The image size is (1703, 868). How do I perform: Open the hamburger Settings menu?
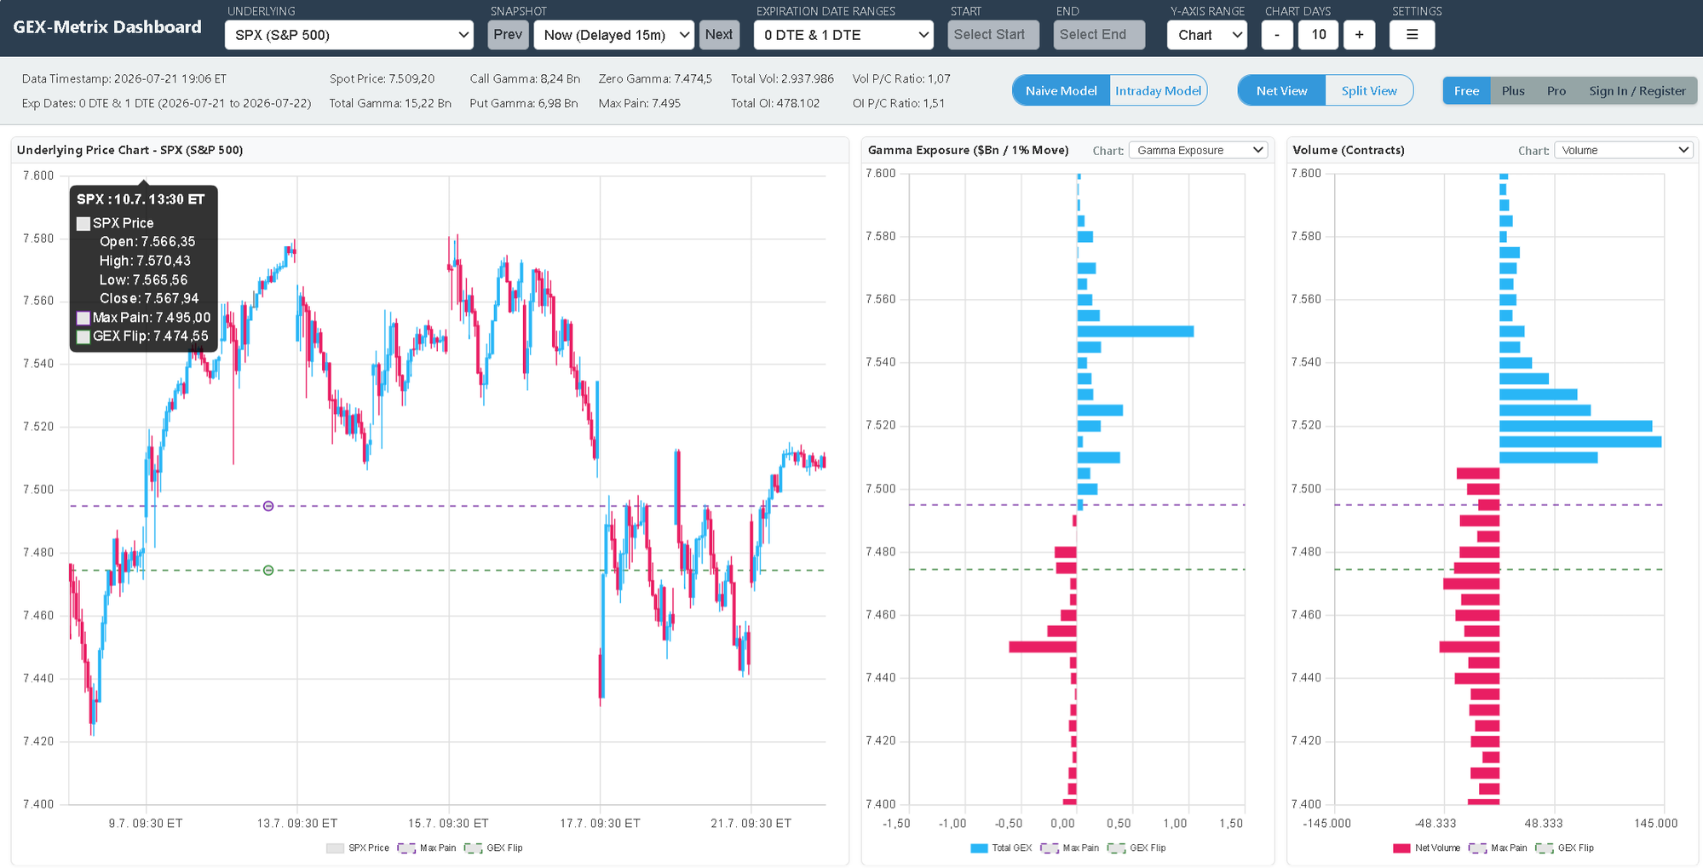pos(1412,35)
